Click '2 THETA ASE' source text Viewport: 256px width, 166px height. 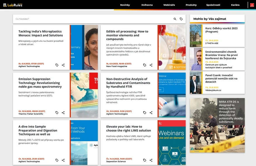[x=212, y=43]
